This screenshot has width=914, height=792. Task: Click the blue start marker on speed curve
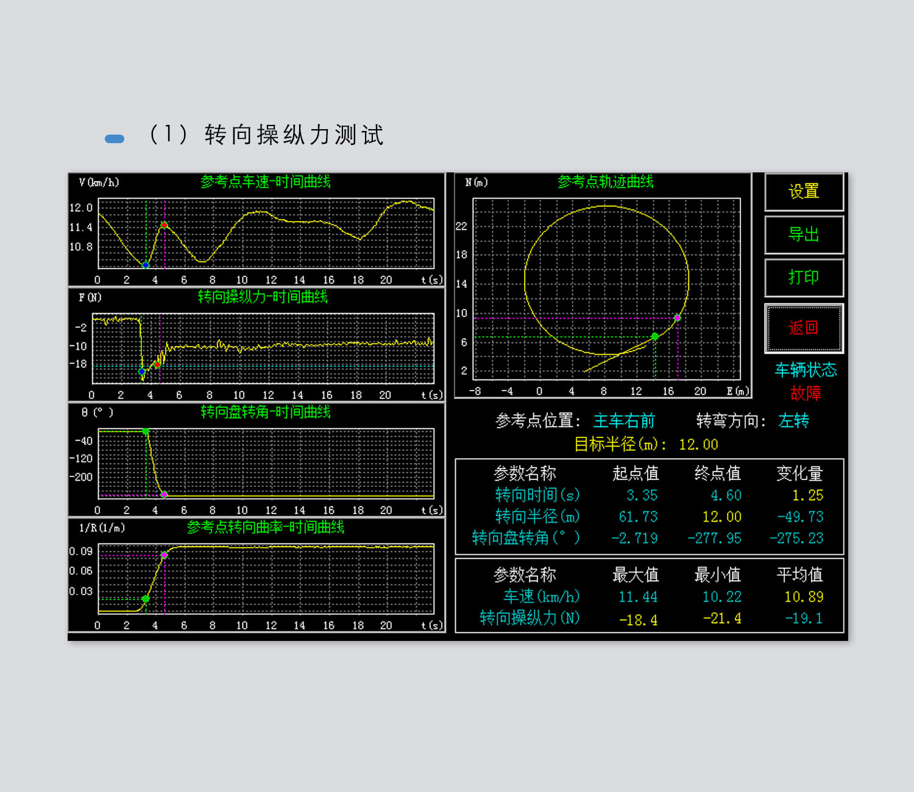pyautogui.click(x=146, y=265)
